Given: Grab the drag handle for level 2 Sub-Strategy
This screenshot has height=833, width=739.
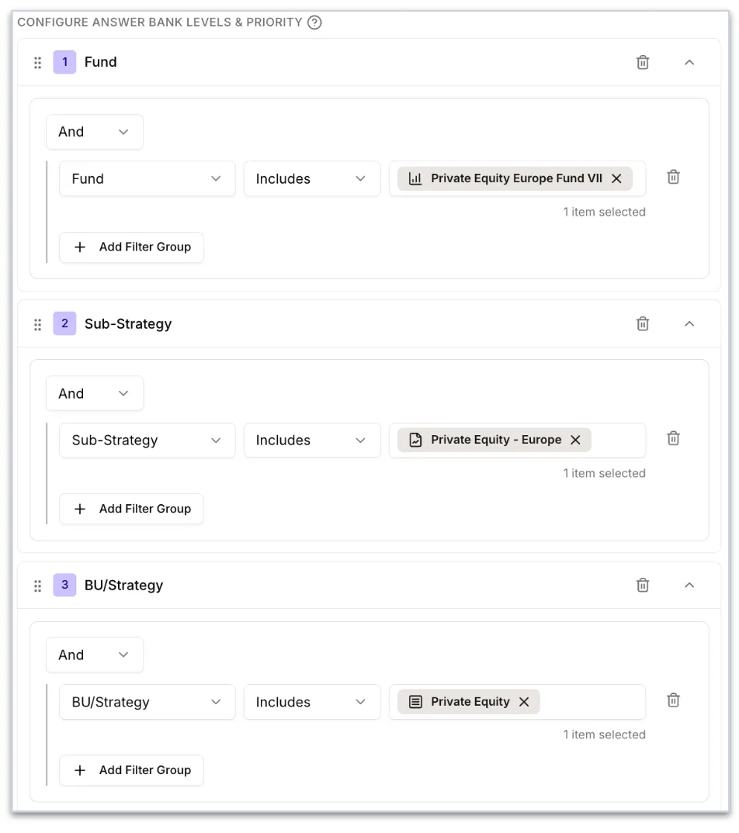Looking at the screenshot, I should coord(38,325).
